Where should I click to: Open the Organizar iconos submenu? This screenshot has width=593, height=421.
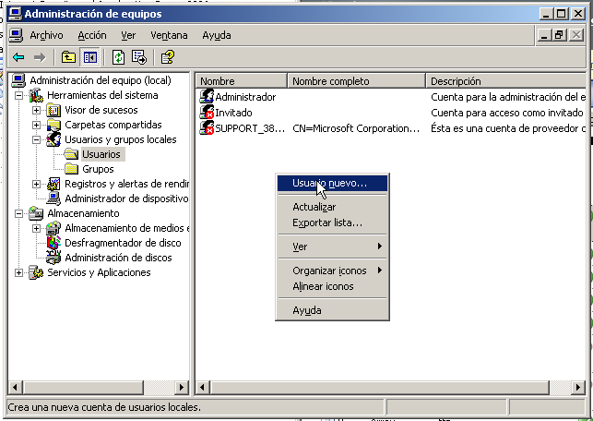click(x=332, y=271)
